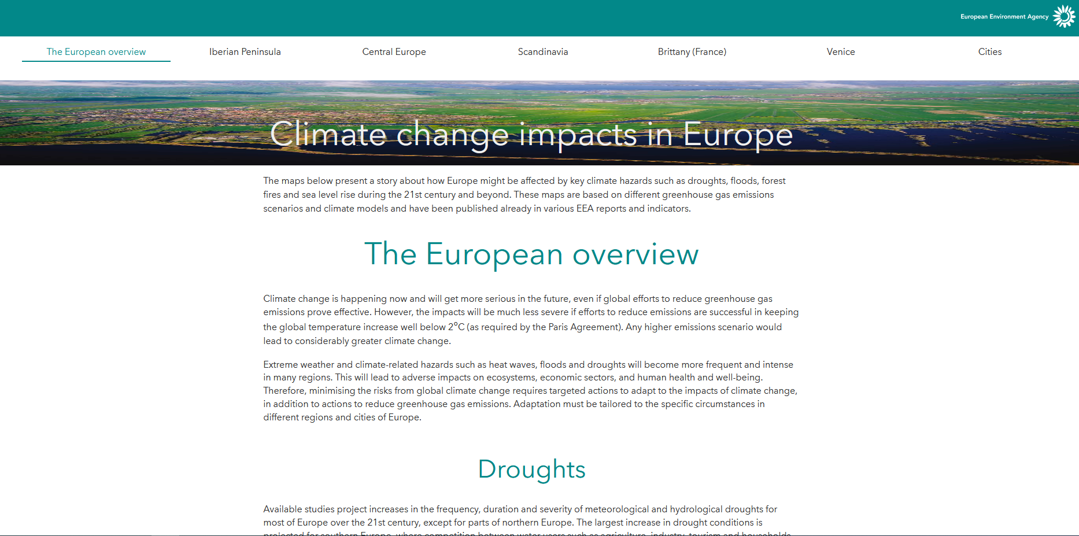This screenshot has width=1079, height=536.
Task: Select the Brittany (France) tab
Action: 692,52
